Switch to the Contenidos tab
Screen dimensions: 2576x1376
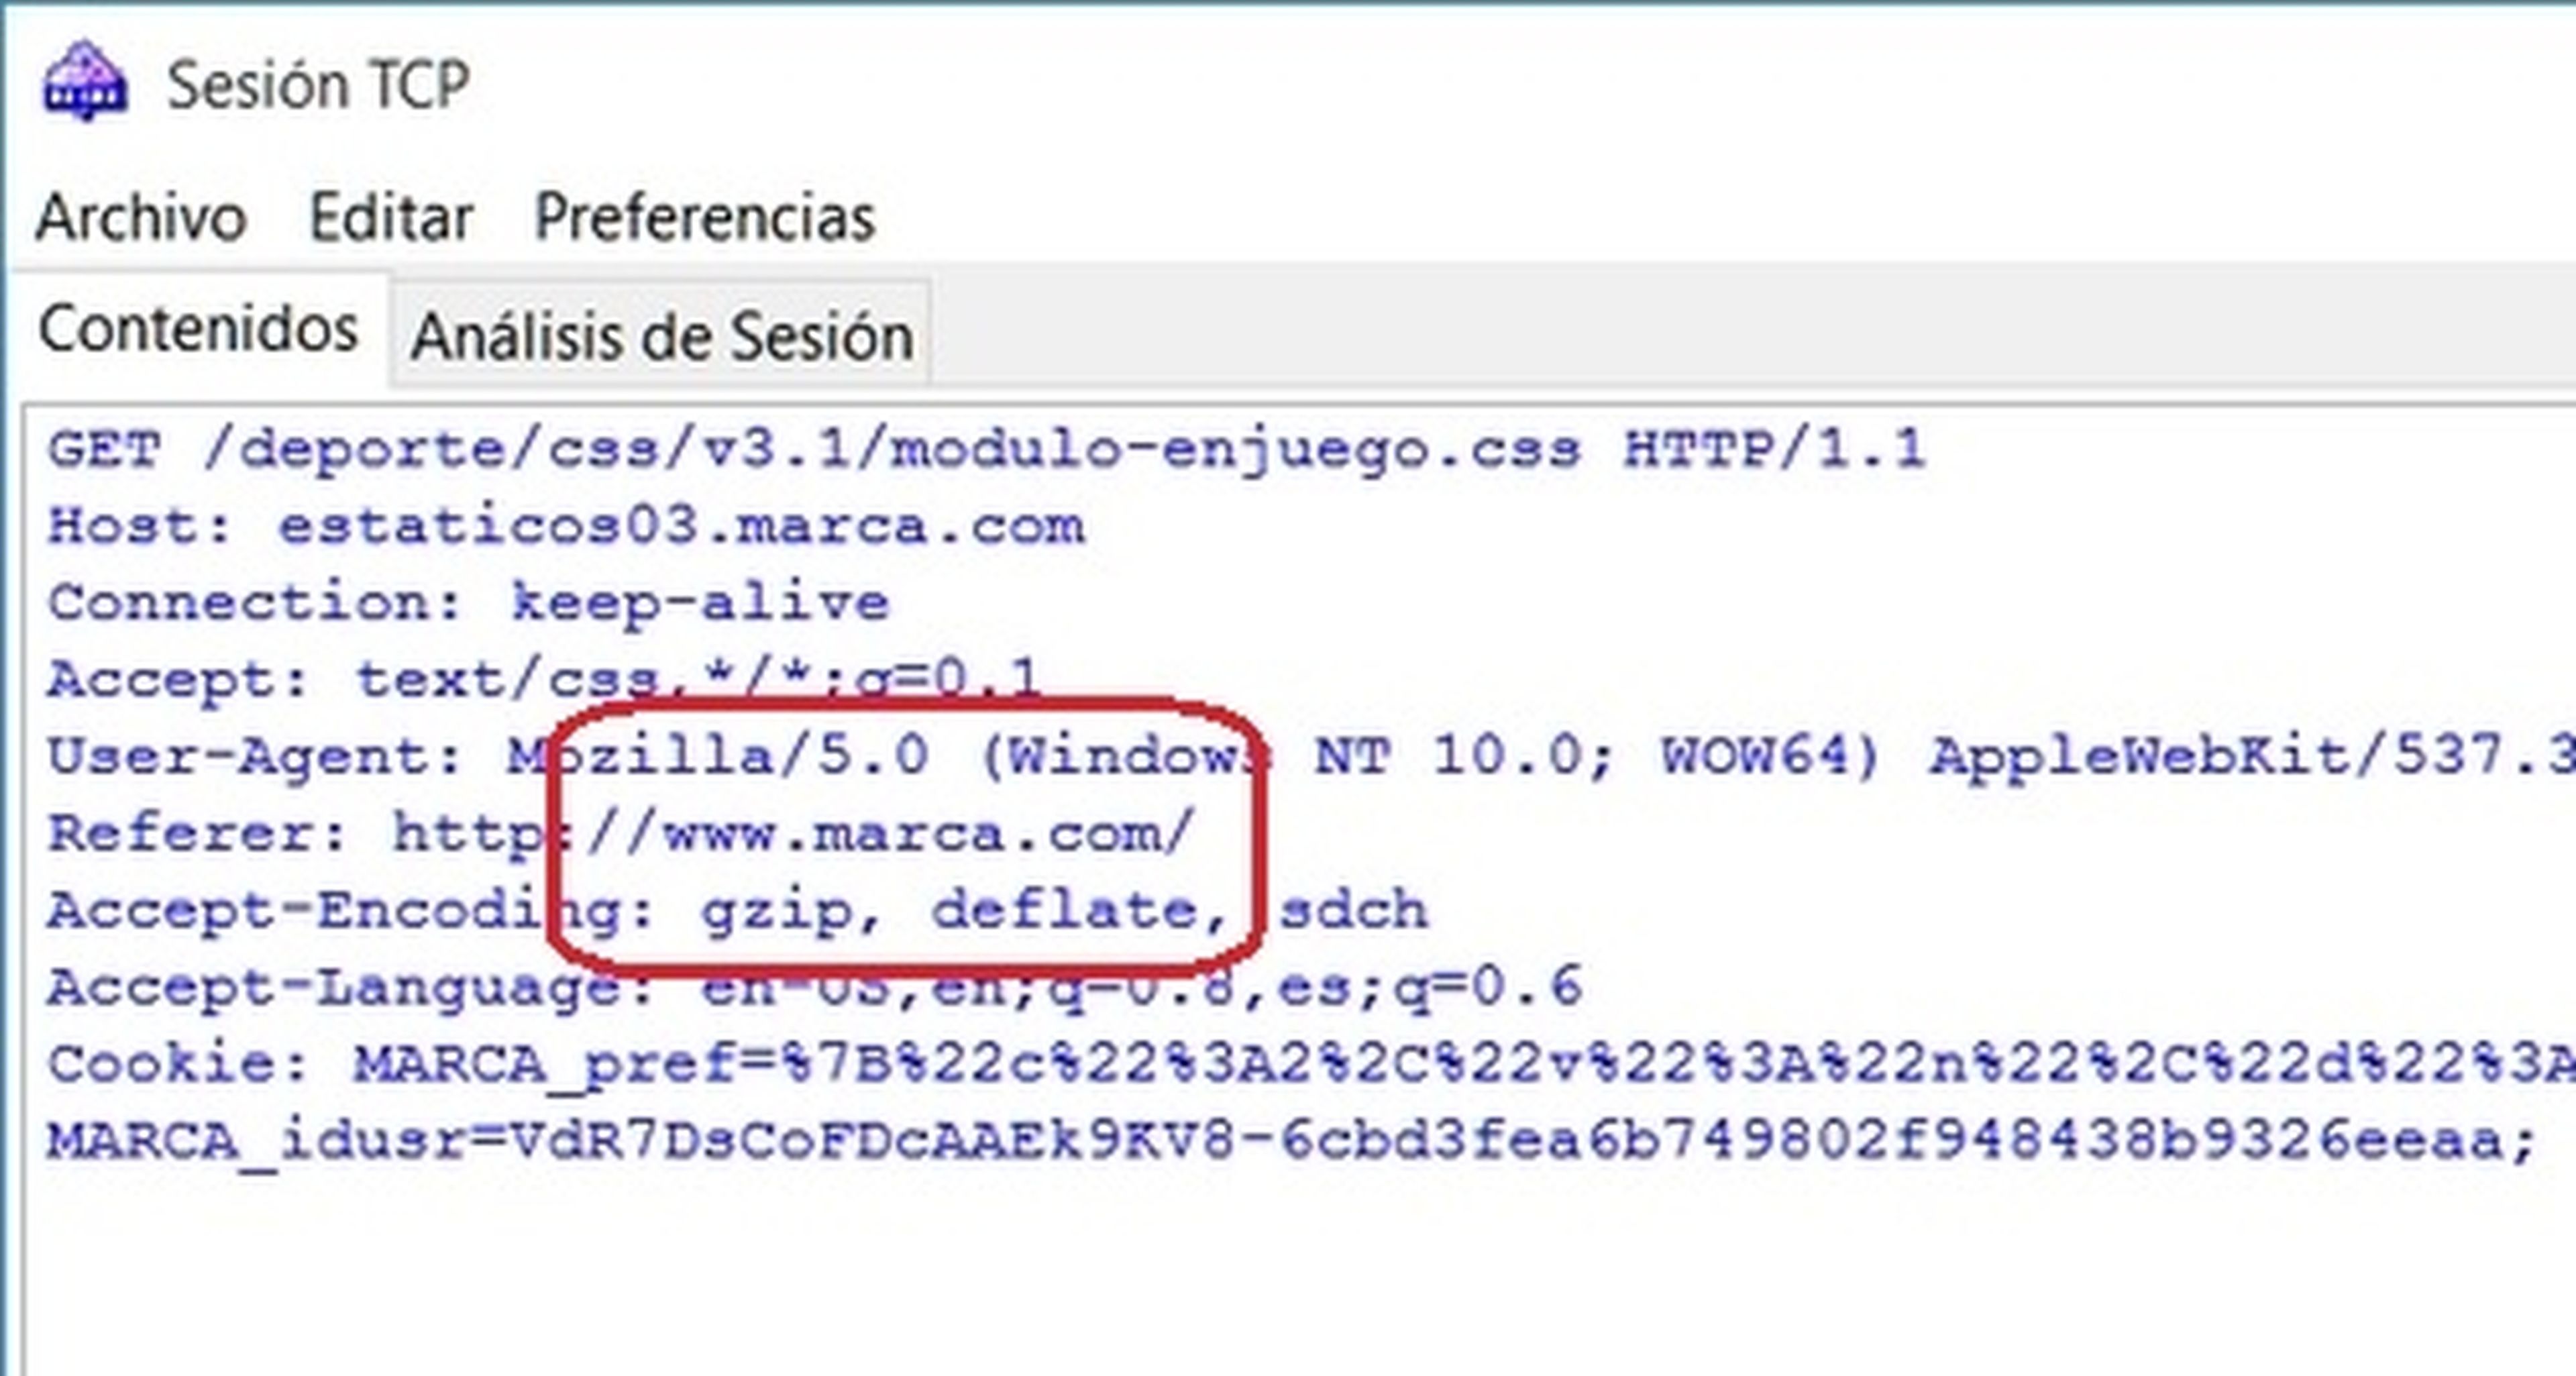tap(198, 329)
